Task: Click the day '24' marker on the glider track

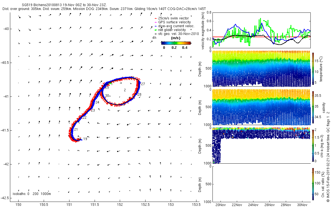Action: (x=97, y=102)
